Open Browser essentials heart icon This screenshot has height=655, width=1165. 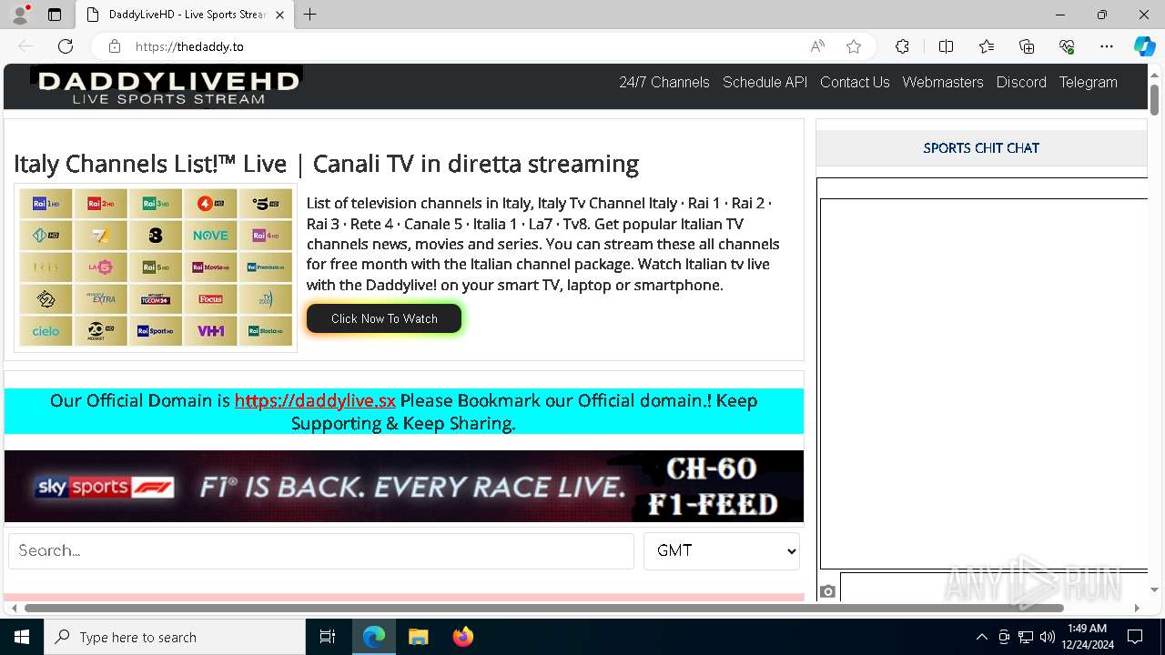pos(1067,46)
